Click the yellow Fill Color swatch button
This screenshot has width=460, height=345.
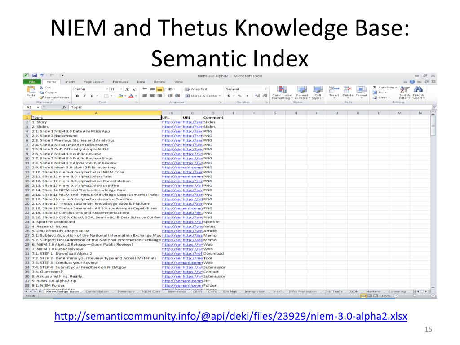[x=120, y=96]
